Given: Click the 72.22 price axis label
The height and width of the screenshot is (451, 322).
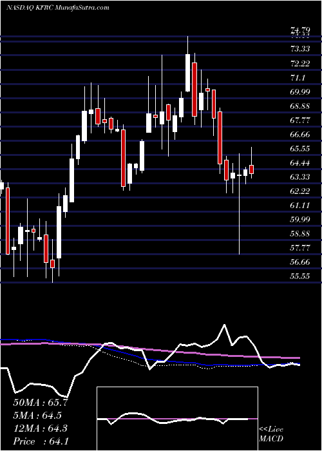Looking at the screenshot, I should click(300, 64).
